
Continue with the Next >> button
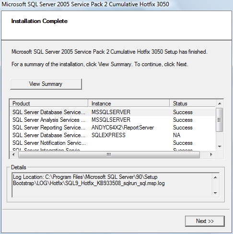205,221
